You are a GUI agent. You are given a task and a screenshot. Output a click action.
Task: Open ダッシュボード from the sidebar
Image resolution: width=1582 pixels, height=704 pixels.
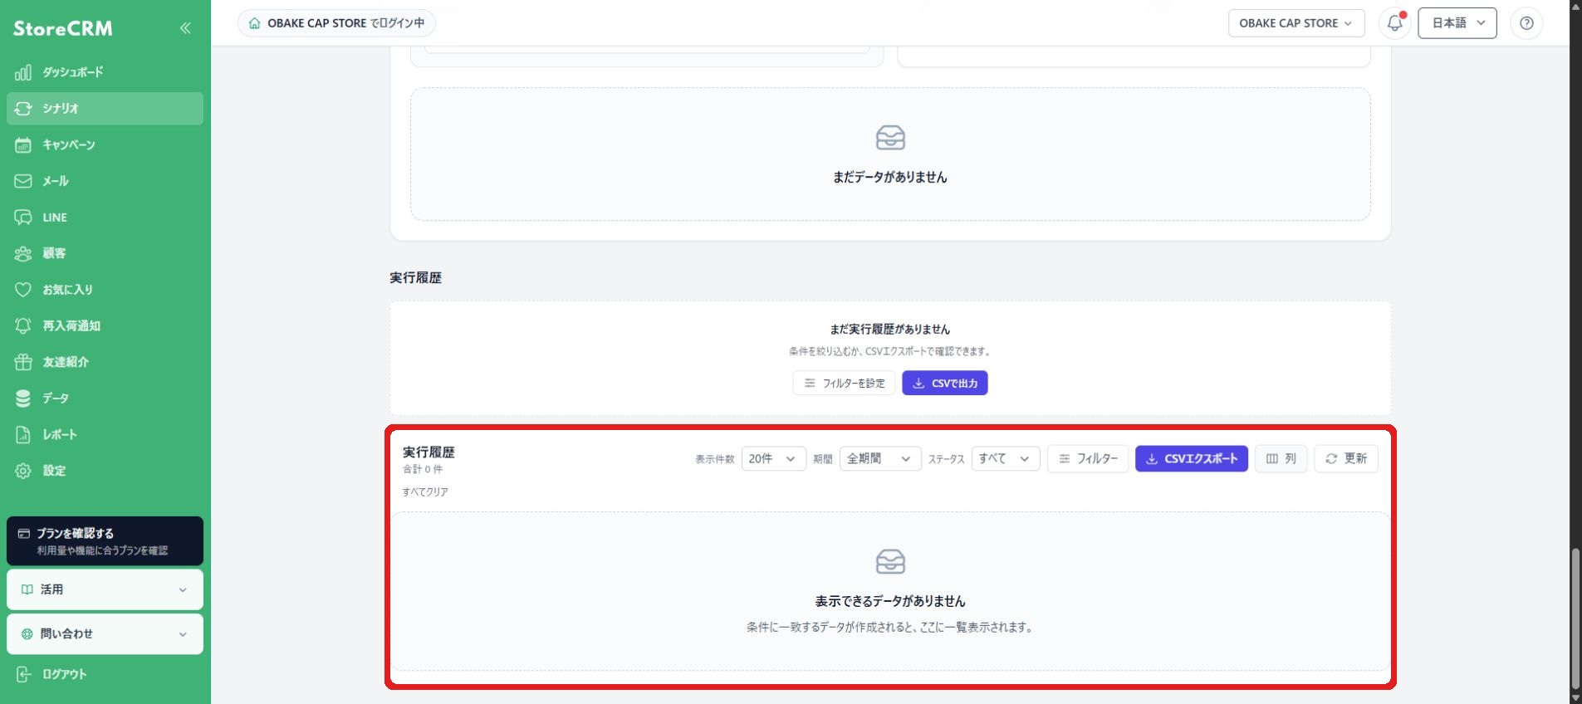(x=105, y=72)
